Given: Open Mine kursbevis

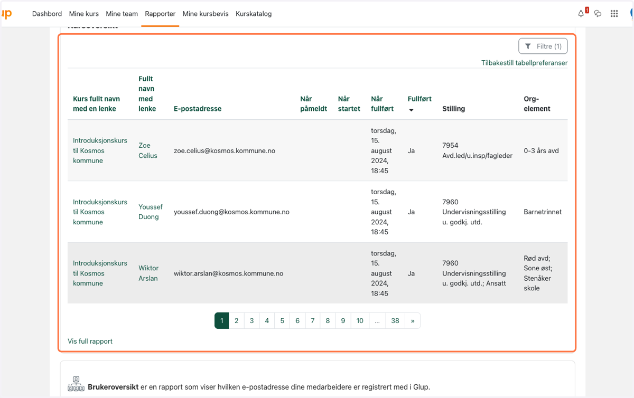Looking at the screenshot, I should (206, 14).
